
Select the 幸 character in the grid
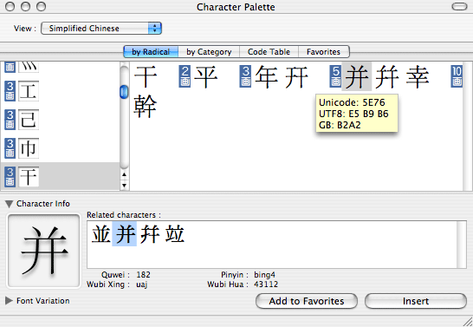pos(418,77)
